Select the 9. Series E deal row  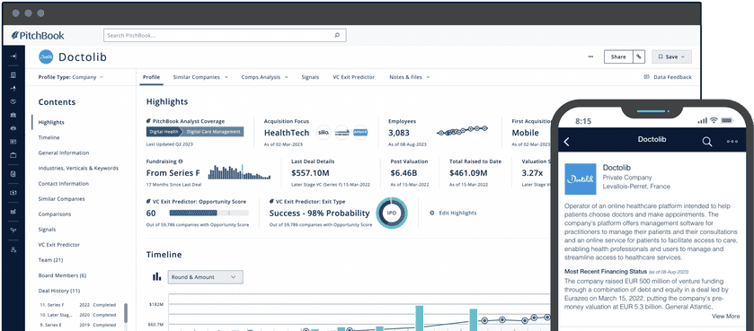click(78, 326)
